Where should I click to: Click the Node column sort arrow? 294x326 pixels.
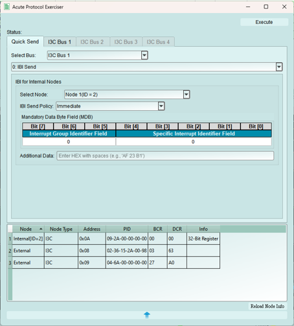[41, 229]
